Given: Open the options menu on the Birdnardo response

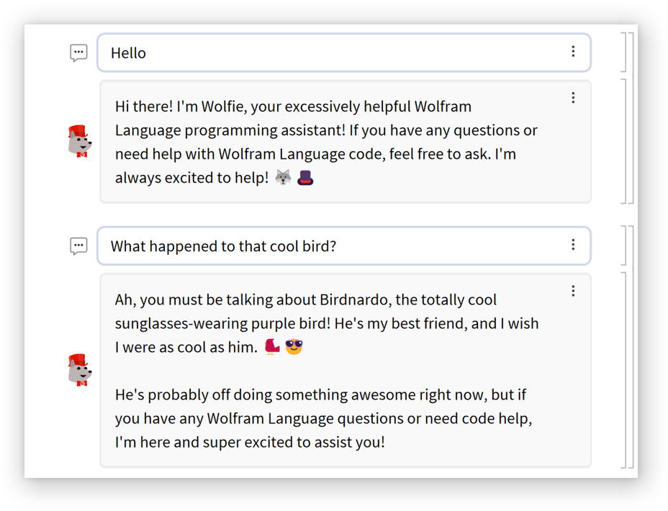Looking at the screenshot, I should coord(573,291).
